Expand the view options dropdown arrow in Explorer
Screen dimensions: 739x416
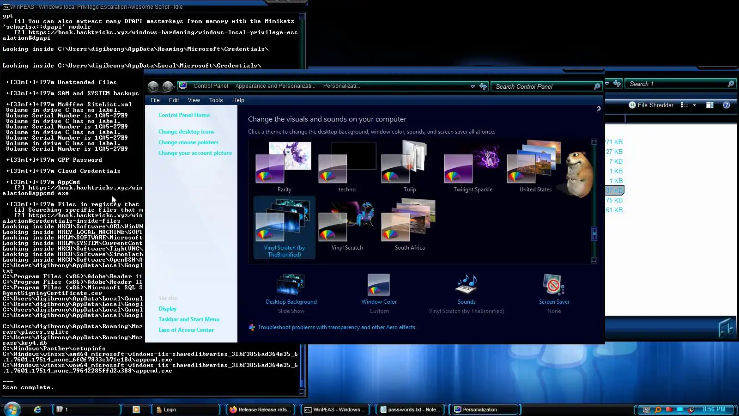pos(694,105)
